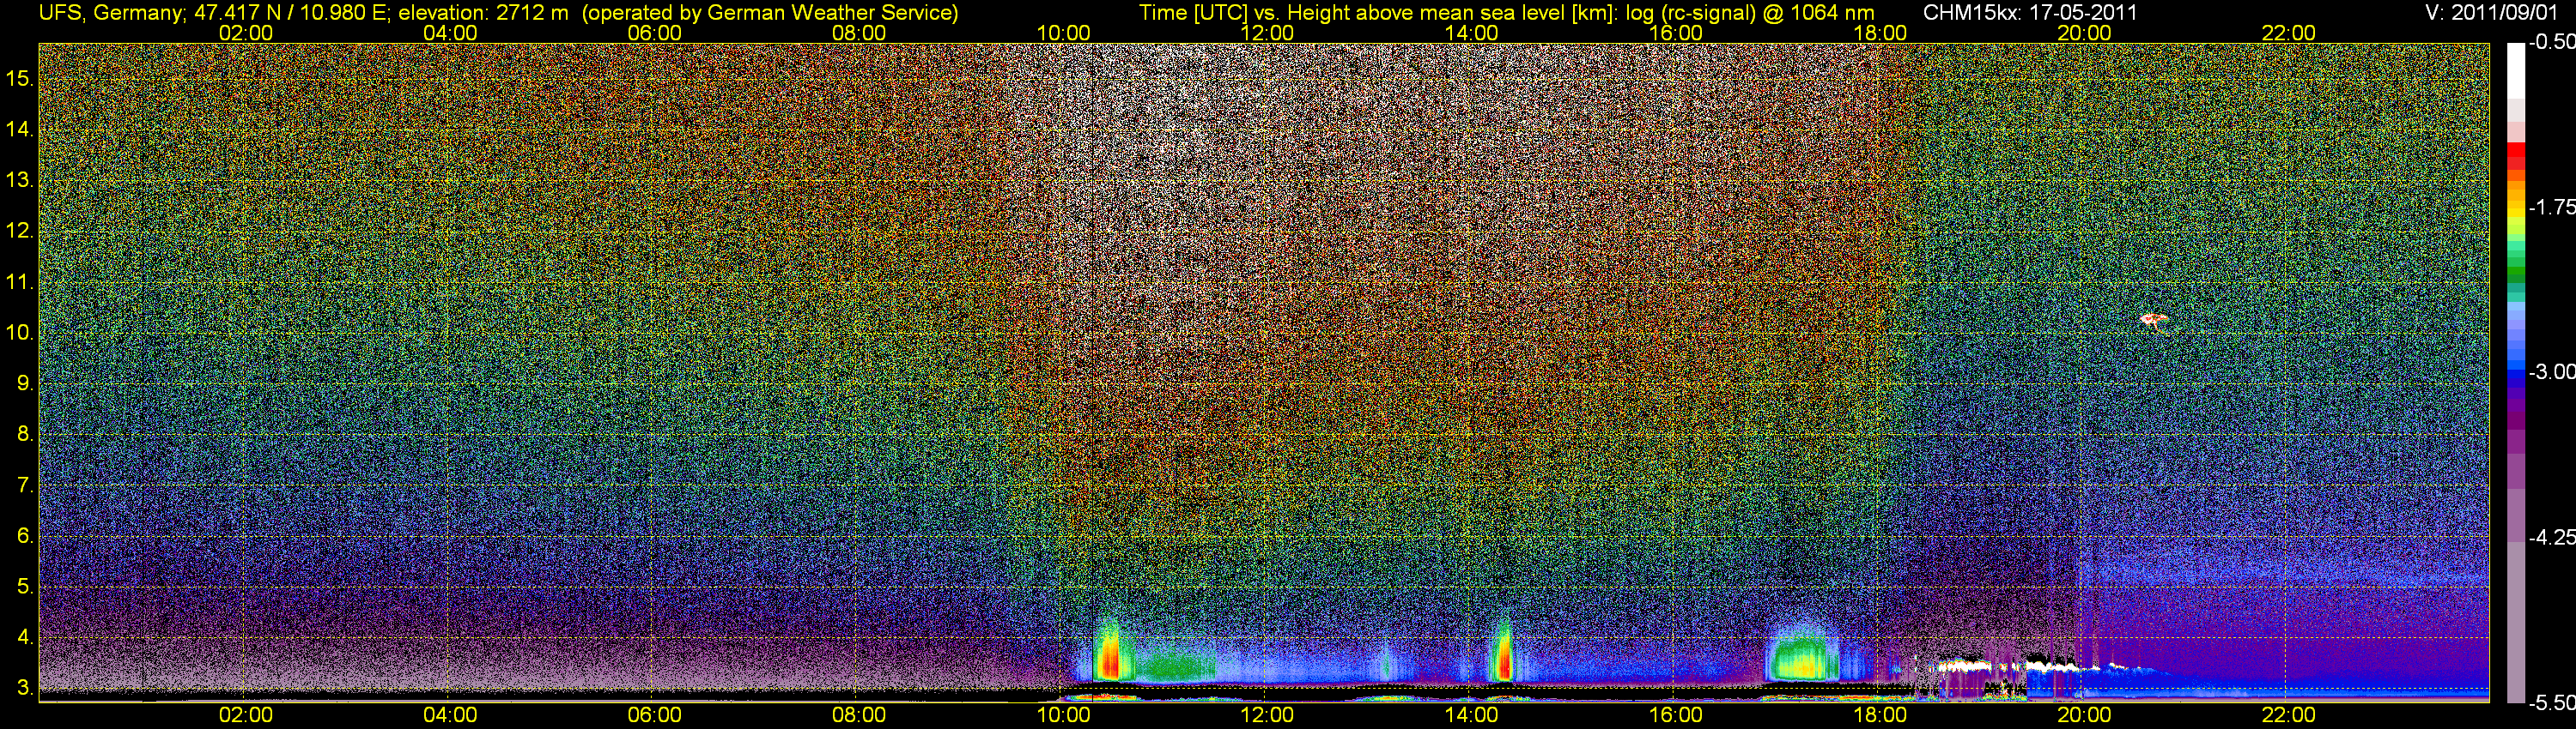Click the '-3.00' colorbar value
Image resolution: width=2576 pixels, height=729 pixels.
tap(2551, 371)
